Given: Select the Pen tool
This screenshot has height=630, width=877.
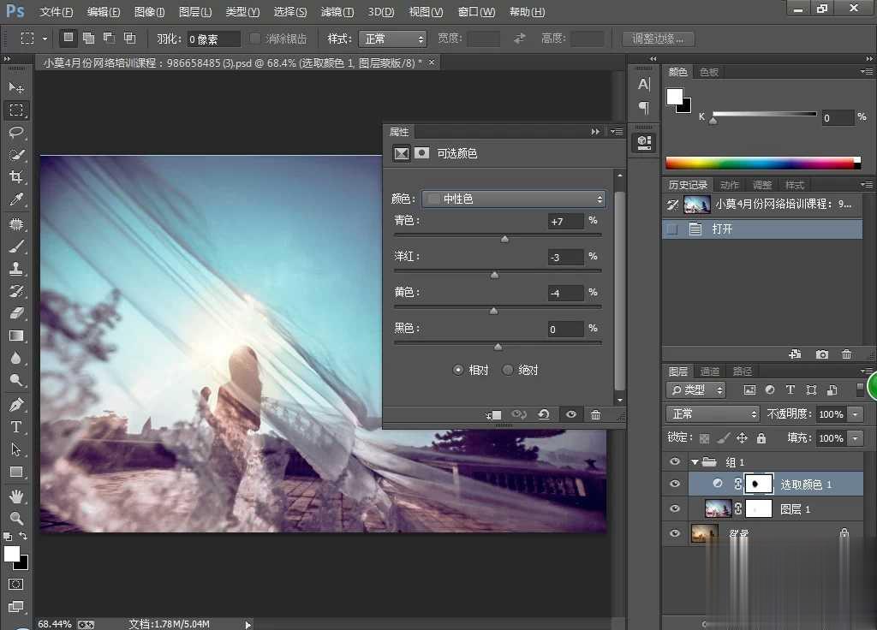Looking at the screenshot, I should 16,404.
